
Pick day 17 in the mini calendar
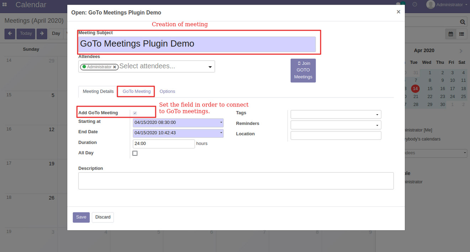(x=453, y=88)
